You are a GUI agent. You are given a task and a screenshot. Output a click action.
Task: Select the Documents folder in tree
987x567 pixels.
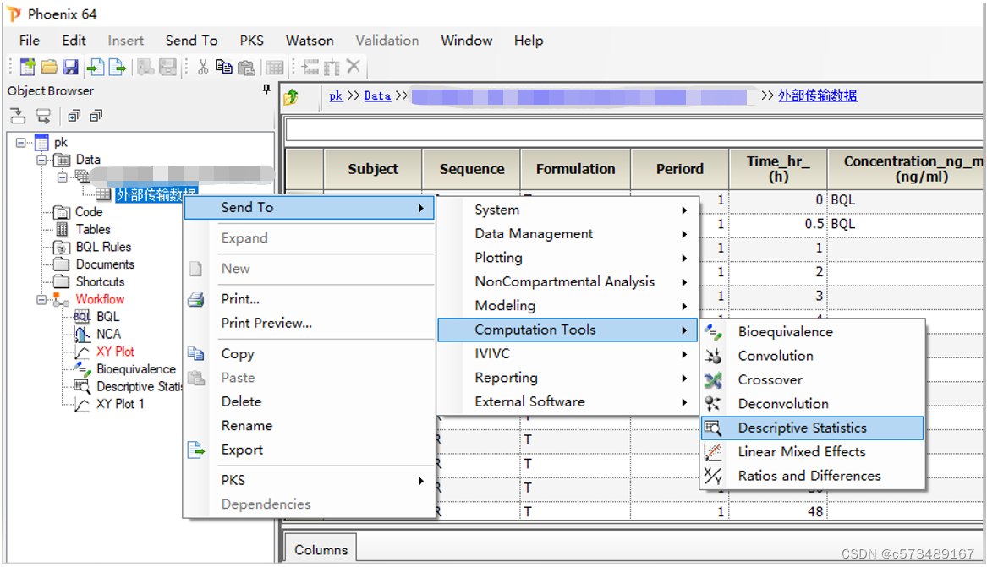pos(105,264)
